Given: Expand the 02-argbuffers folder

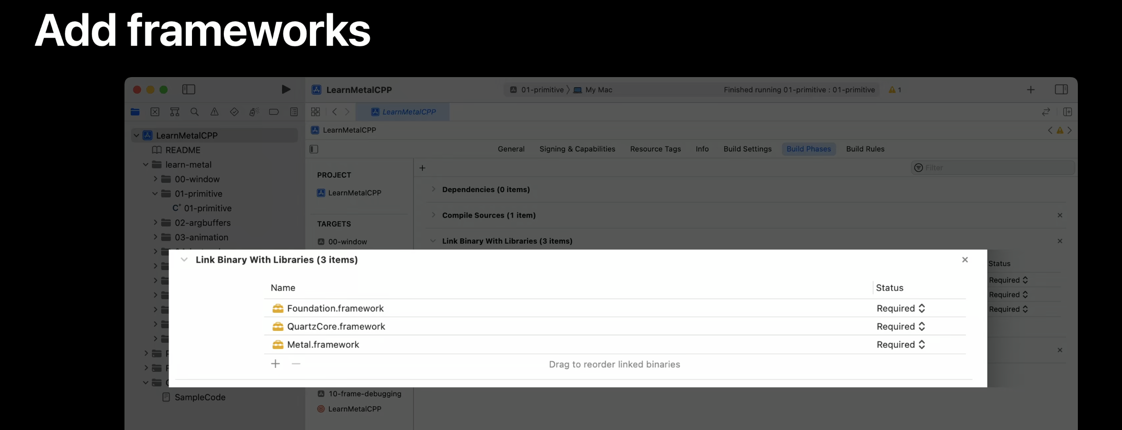Looking at the screenshot, I should point(155,222).
